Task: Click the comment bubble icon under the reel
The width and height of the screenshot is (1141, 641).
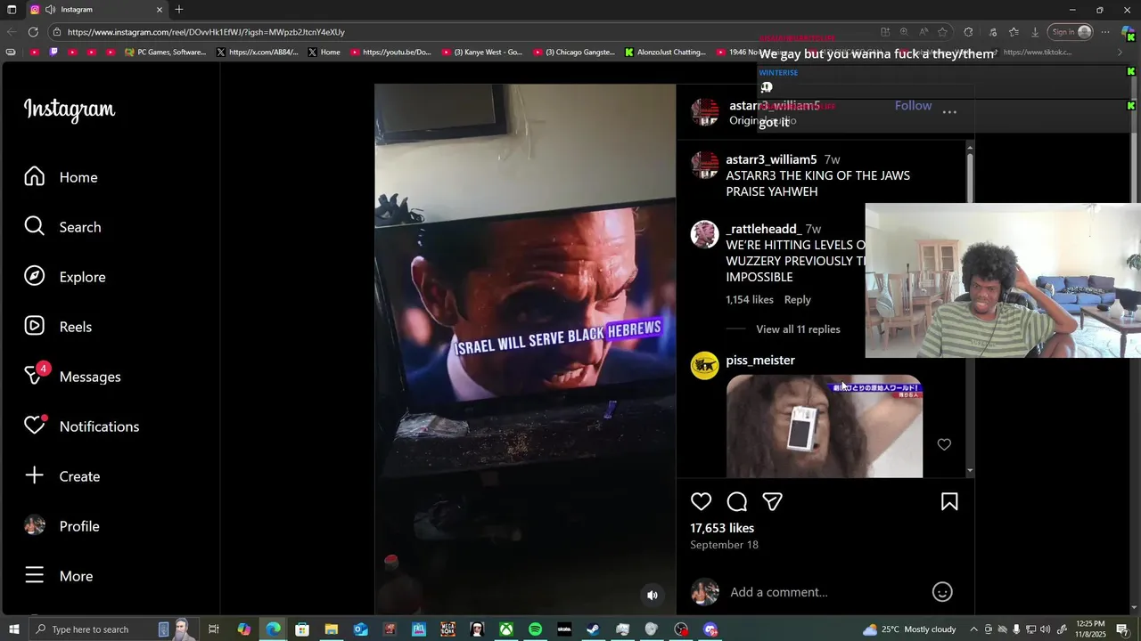Action: [x=737, y=502]
